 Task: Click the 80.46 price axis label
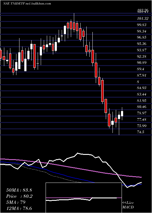coord(142,107)
